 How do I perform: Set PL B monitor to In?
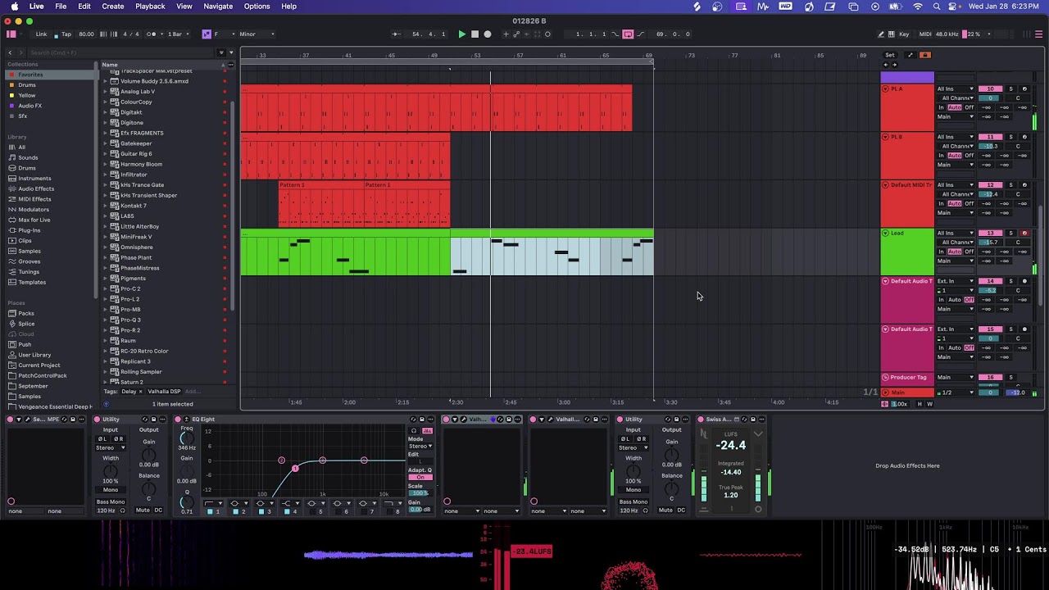coord(942,156)
